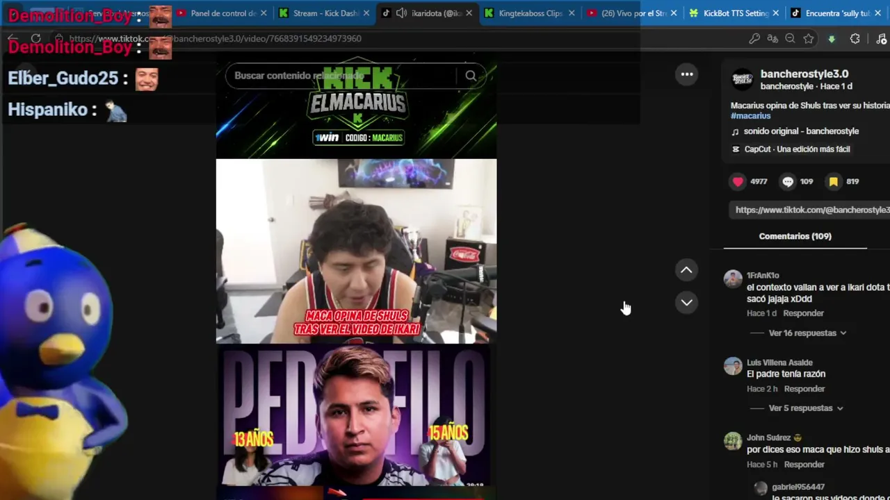This screenshot has height=500, width=890.
Task: Click the Luis Villena Asalde commenter name
Action: 779,362
